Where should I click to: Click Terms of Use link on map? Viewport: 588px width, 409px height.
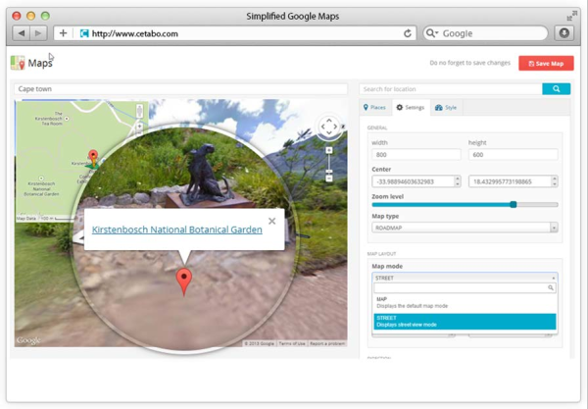tap(292, 343)
